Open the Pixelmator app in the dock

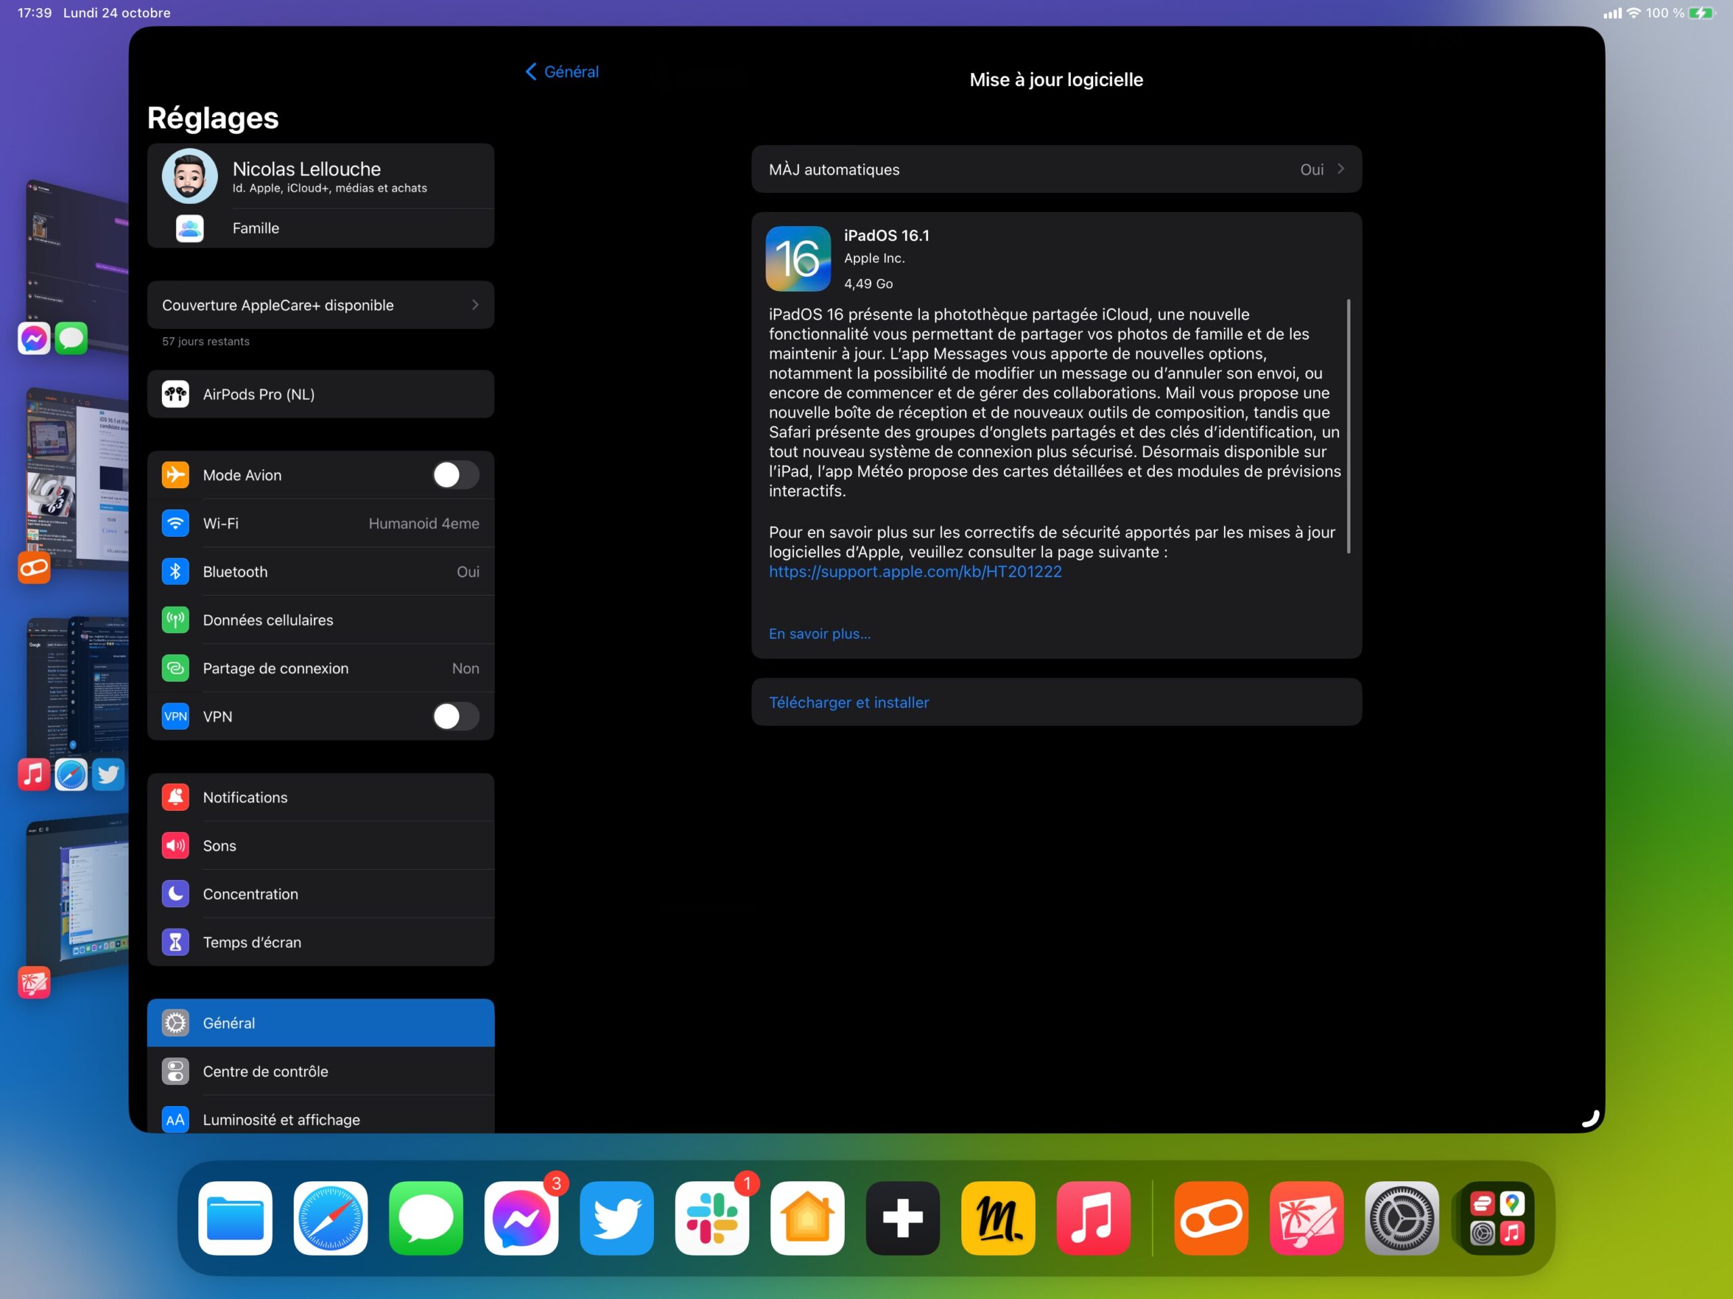(1307, 1218)
